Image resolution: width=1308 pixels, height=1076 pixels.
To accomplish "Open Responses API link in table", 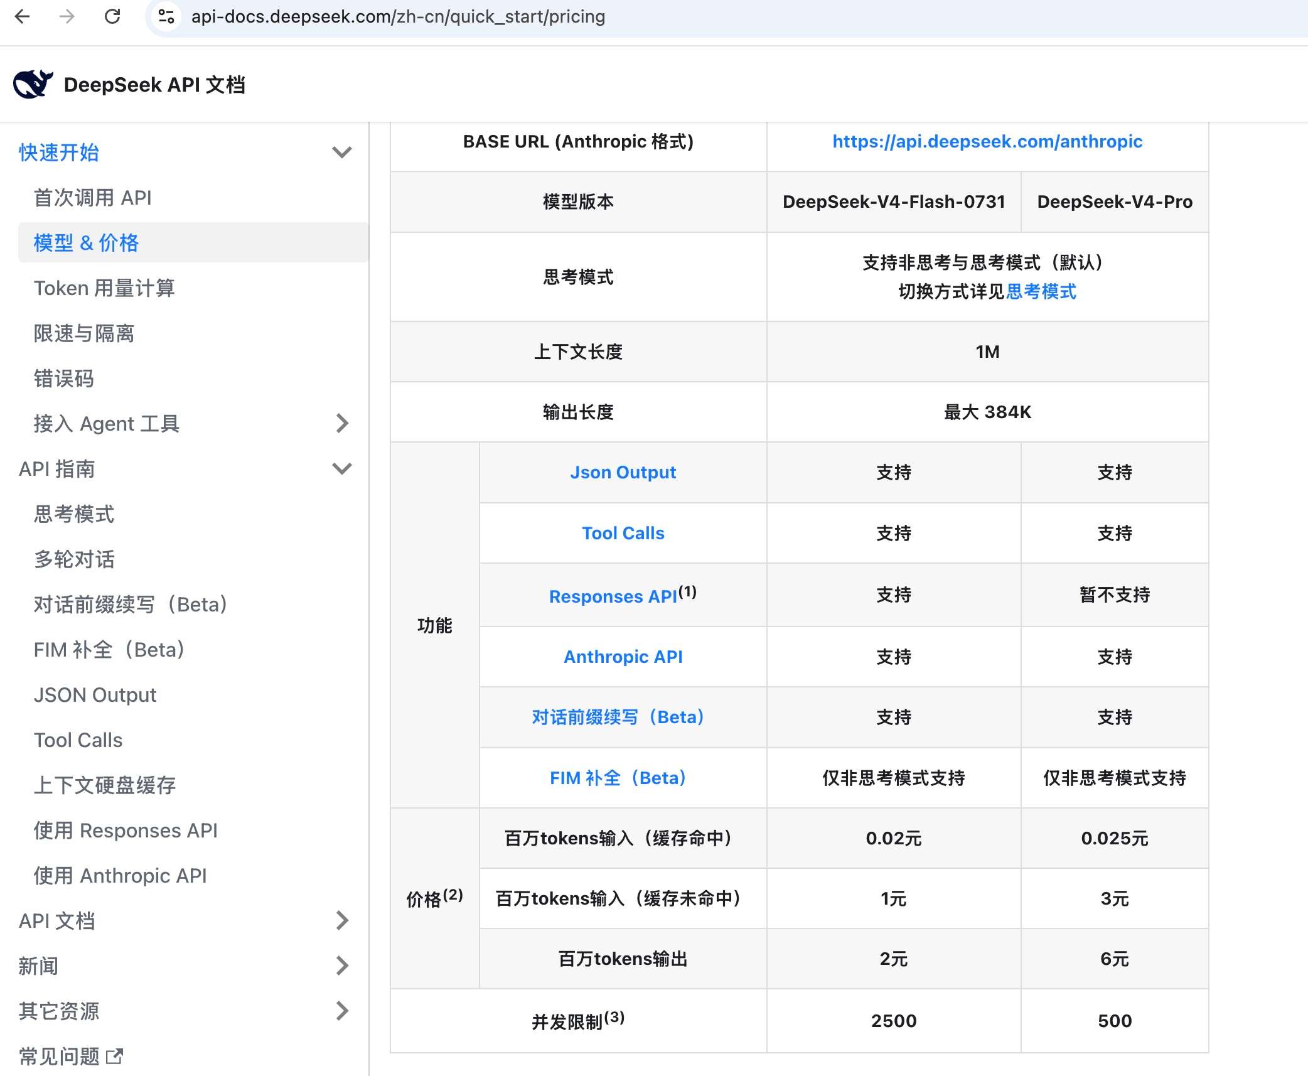I will 613,596.
